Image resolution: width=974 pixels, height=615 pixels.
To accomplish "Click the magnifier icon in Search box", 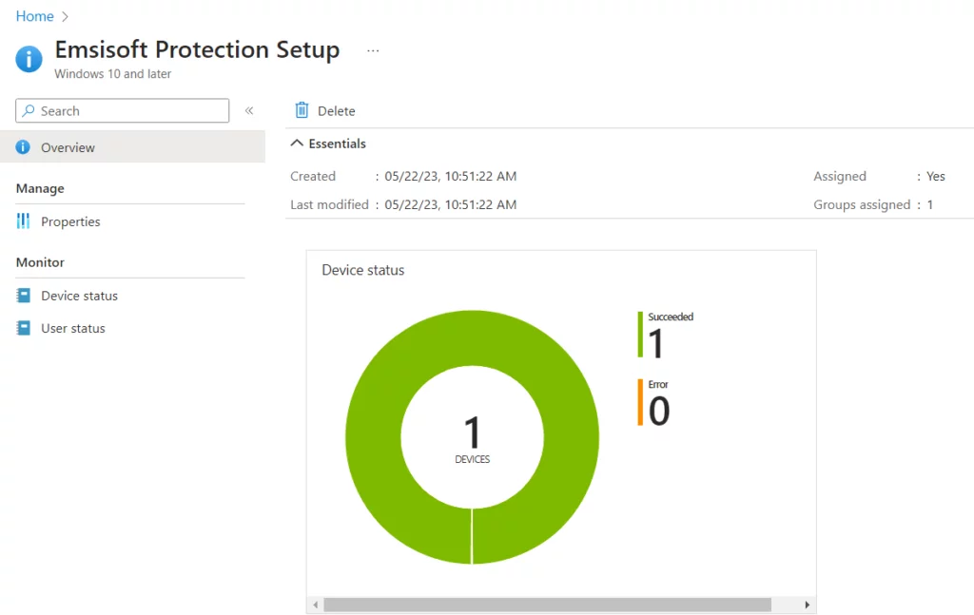I will pos(29,111).
